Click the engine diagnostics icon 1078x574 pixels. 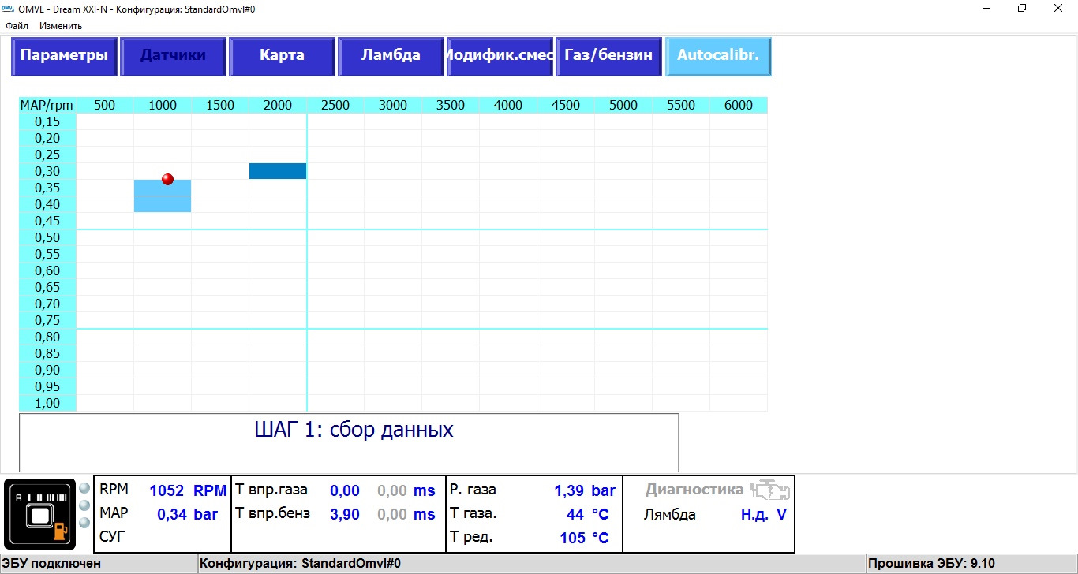pos(769,490)
